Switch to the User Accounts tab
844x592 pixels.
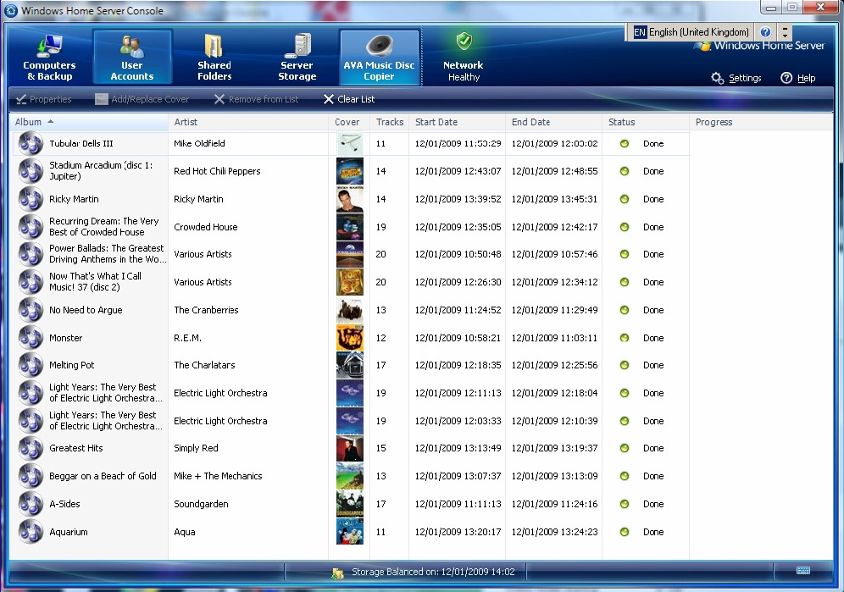pyautogui.click(x=132, y=57)
